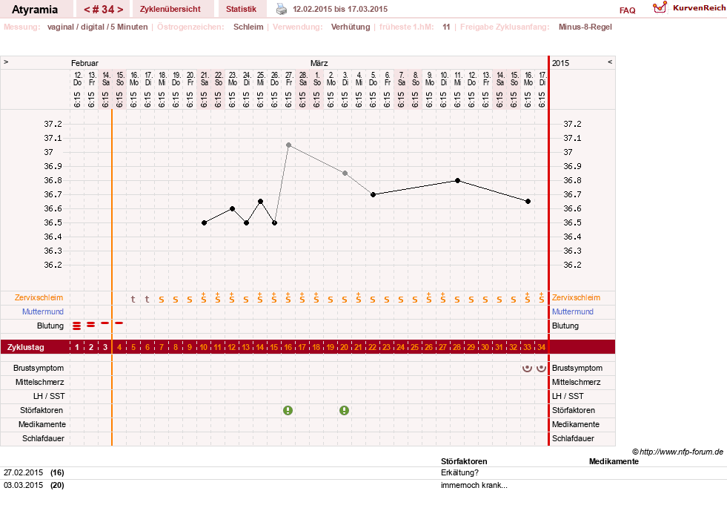The height and width of the screenshot is (505, 727).
Task: Open the nfp-forum.de copyright link
Action: pos(677,452)
